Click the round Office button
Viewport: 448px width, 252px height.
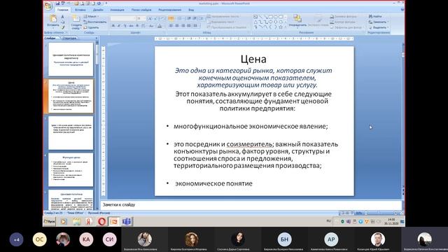(48, 6)
